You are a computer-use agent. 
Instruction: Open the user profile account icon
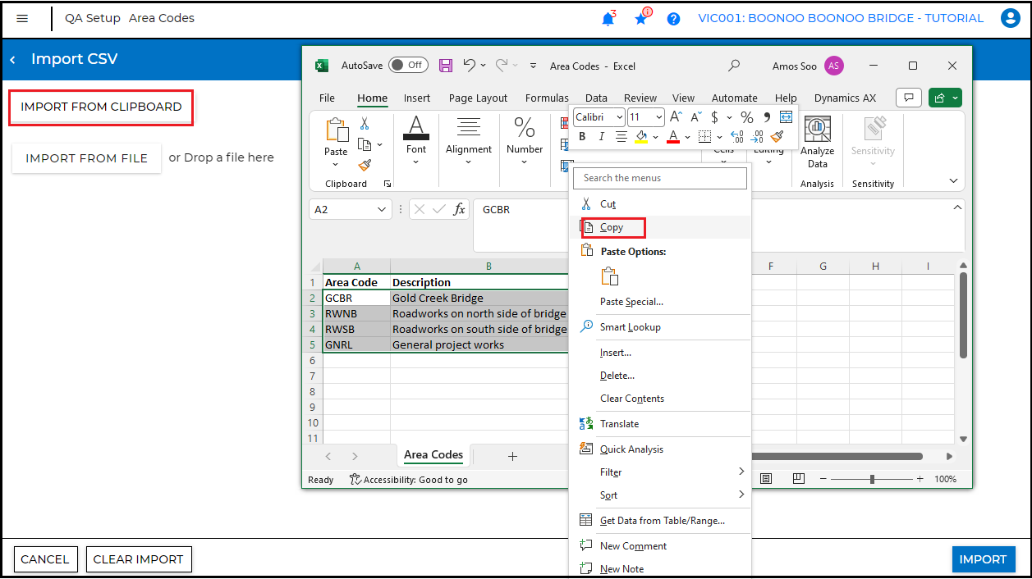1010,18
